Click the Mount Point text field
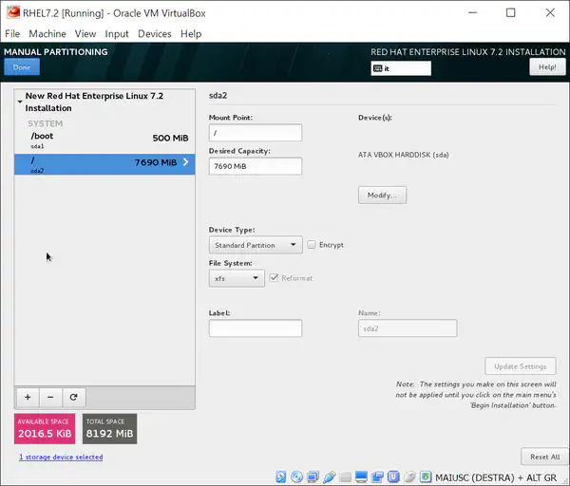Viewport: 570px width, 486px height. click(x=255, y=133)
